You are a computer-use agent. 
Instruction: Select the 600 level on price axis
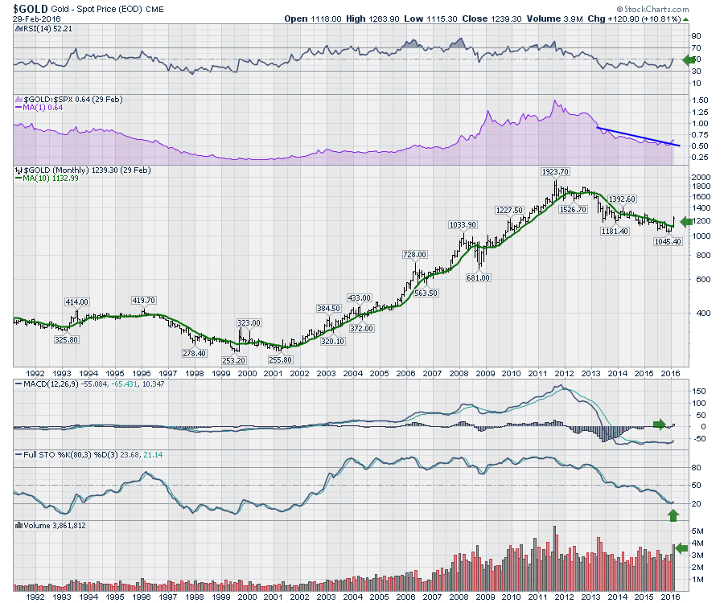[701, 280]
